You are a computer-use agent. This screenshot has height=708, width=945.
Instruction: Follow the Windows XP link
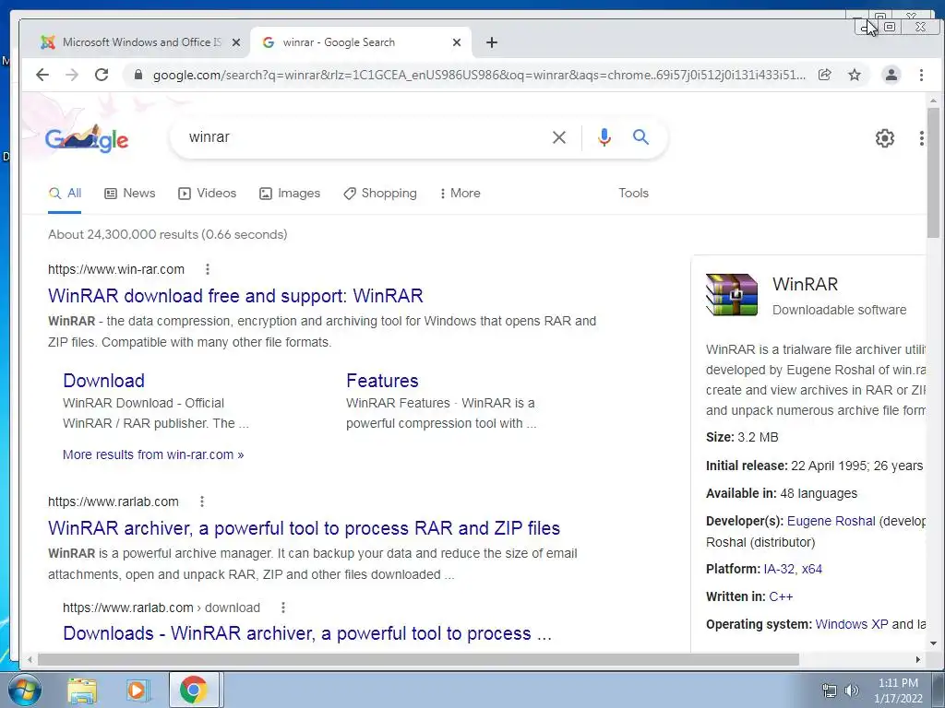coord(852,624)
